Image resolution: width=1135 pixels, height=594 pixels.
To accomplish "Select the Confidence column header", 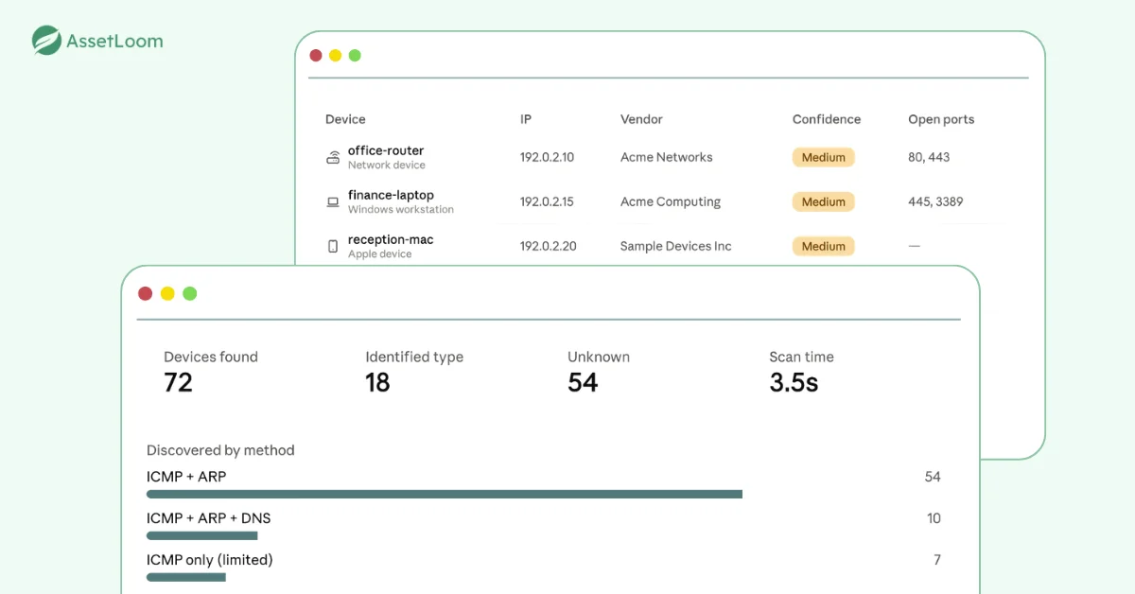I will [x=827, y=119].
